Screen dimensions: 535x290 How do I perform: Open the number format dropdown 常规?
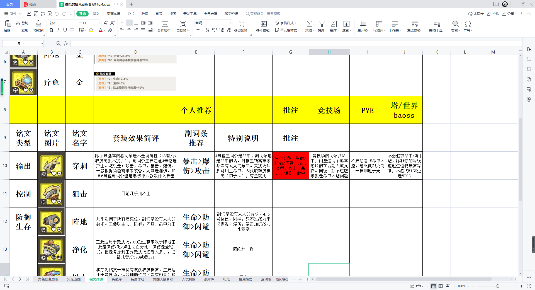pyautogui.click(x=230, y=23)
